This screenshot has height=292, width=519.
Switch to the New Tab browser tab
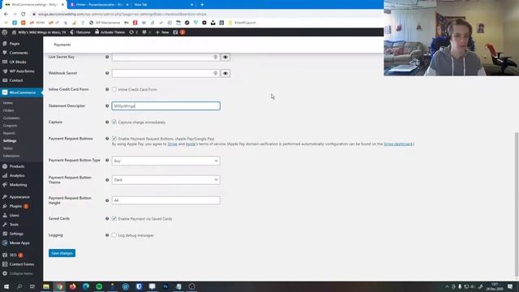click(163, 5)
